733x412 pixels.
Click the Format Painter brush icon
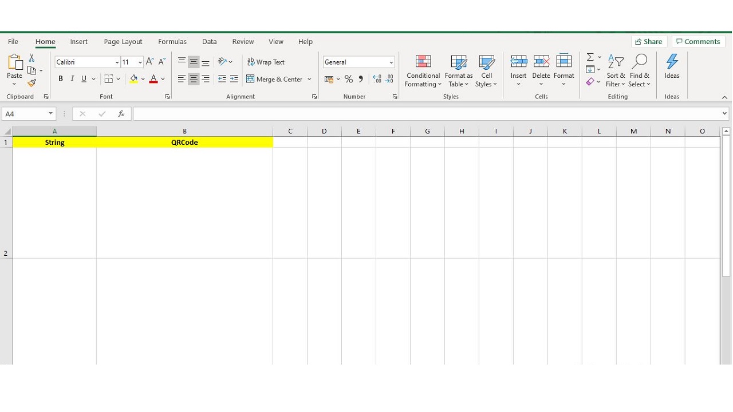coord(31,83)
